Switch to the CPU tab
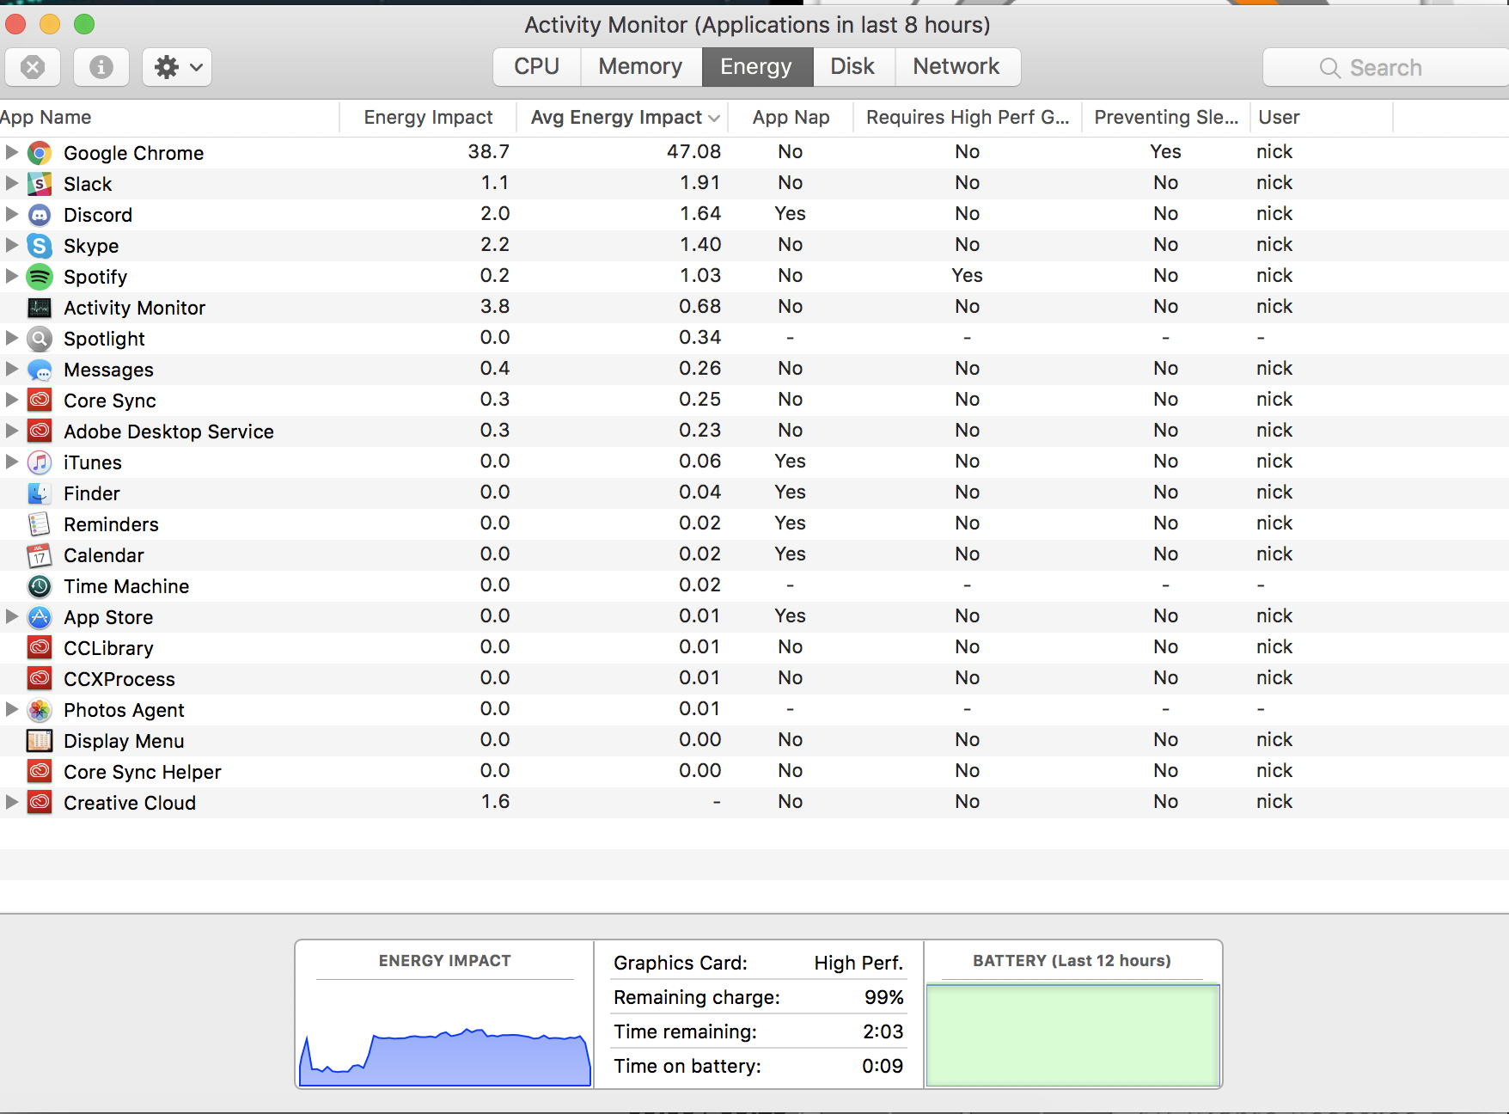The height and width of the screenshot is (1114, 1509). pyautogui.click(x=537, y=67)
